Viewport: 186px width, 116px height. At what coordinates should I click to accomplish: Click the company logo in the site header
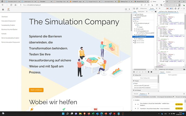8,9
